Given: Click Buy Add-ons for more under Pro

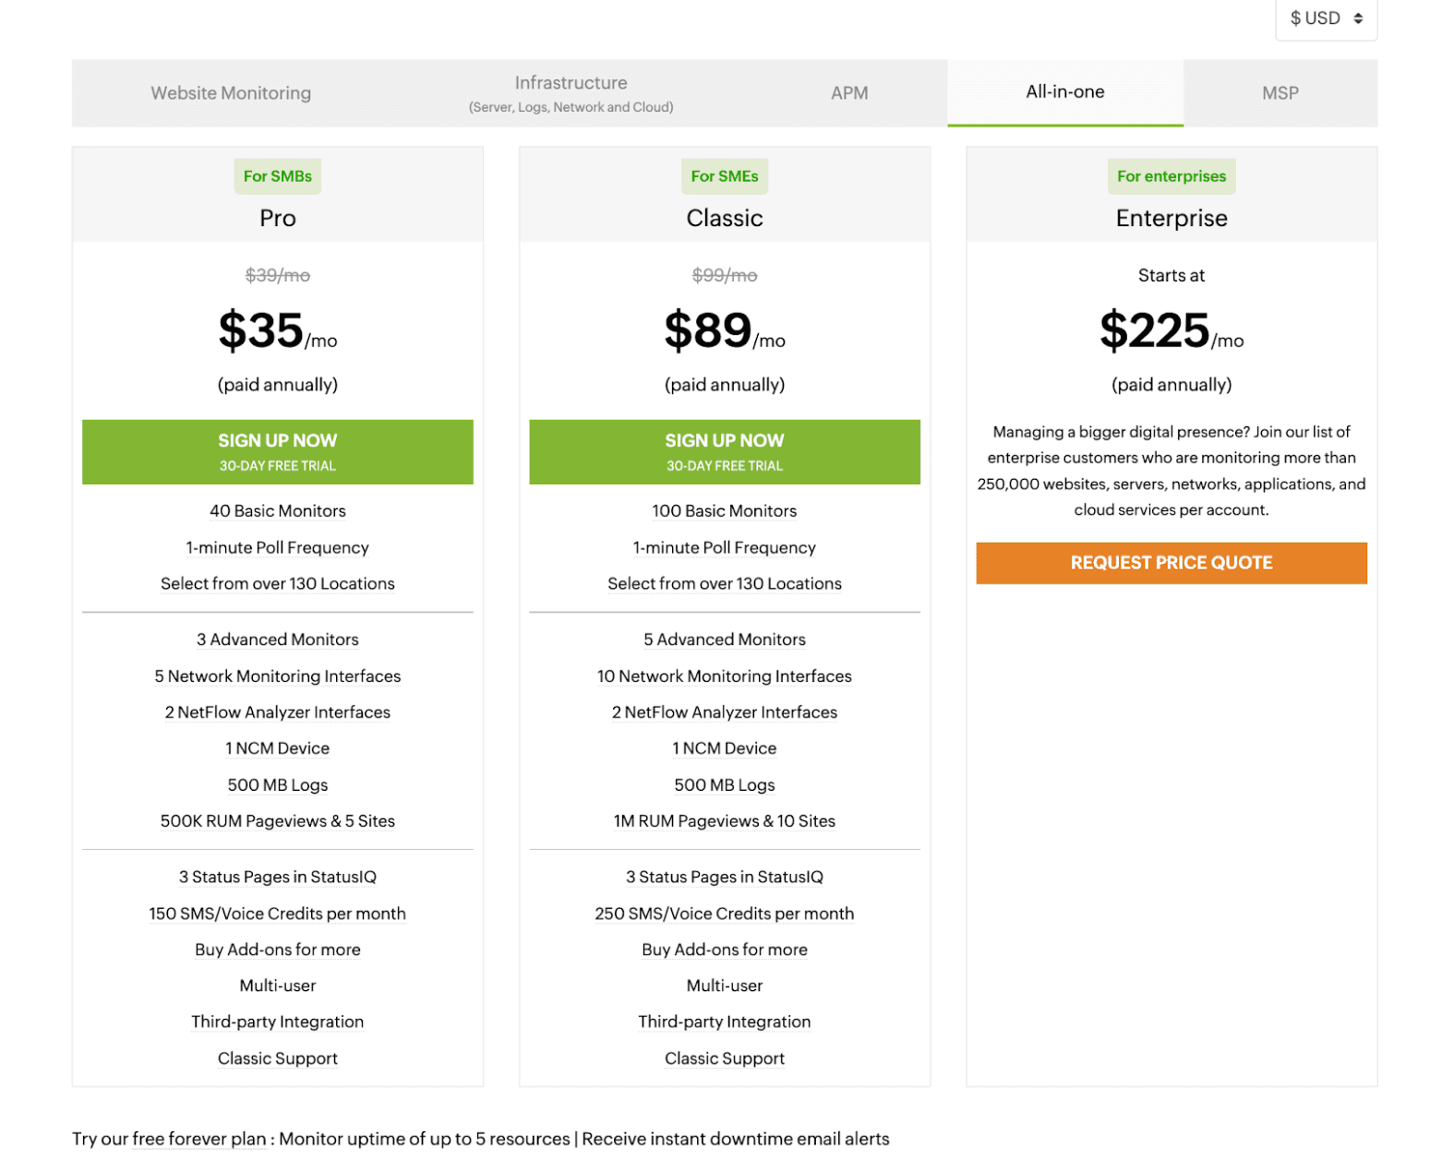Looking at the screenshot, I should (278, 950).
